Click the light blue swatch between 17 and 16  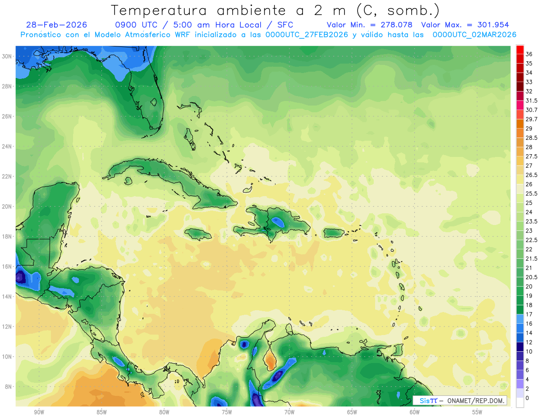pos(520,319)
